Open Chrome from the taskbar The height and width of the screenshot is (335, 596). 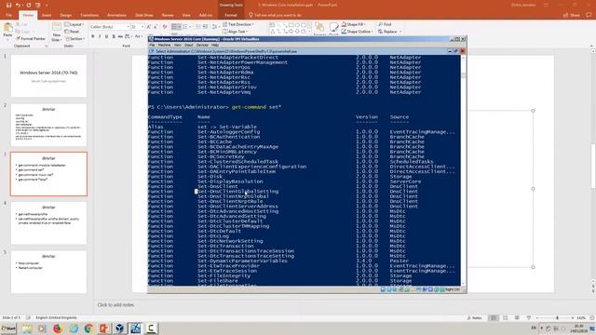(88, 328)
